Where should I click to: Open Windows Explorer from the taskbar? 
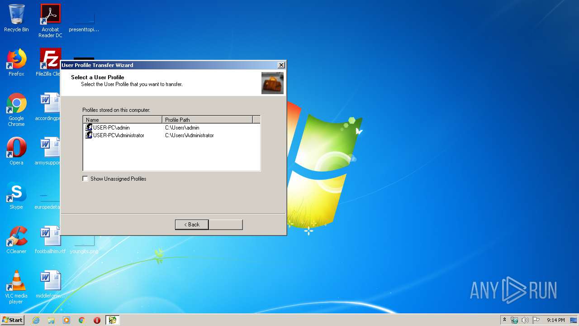[51, 320]
